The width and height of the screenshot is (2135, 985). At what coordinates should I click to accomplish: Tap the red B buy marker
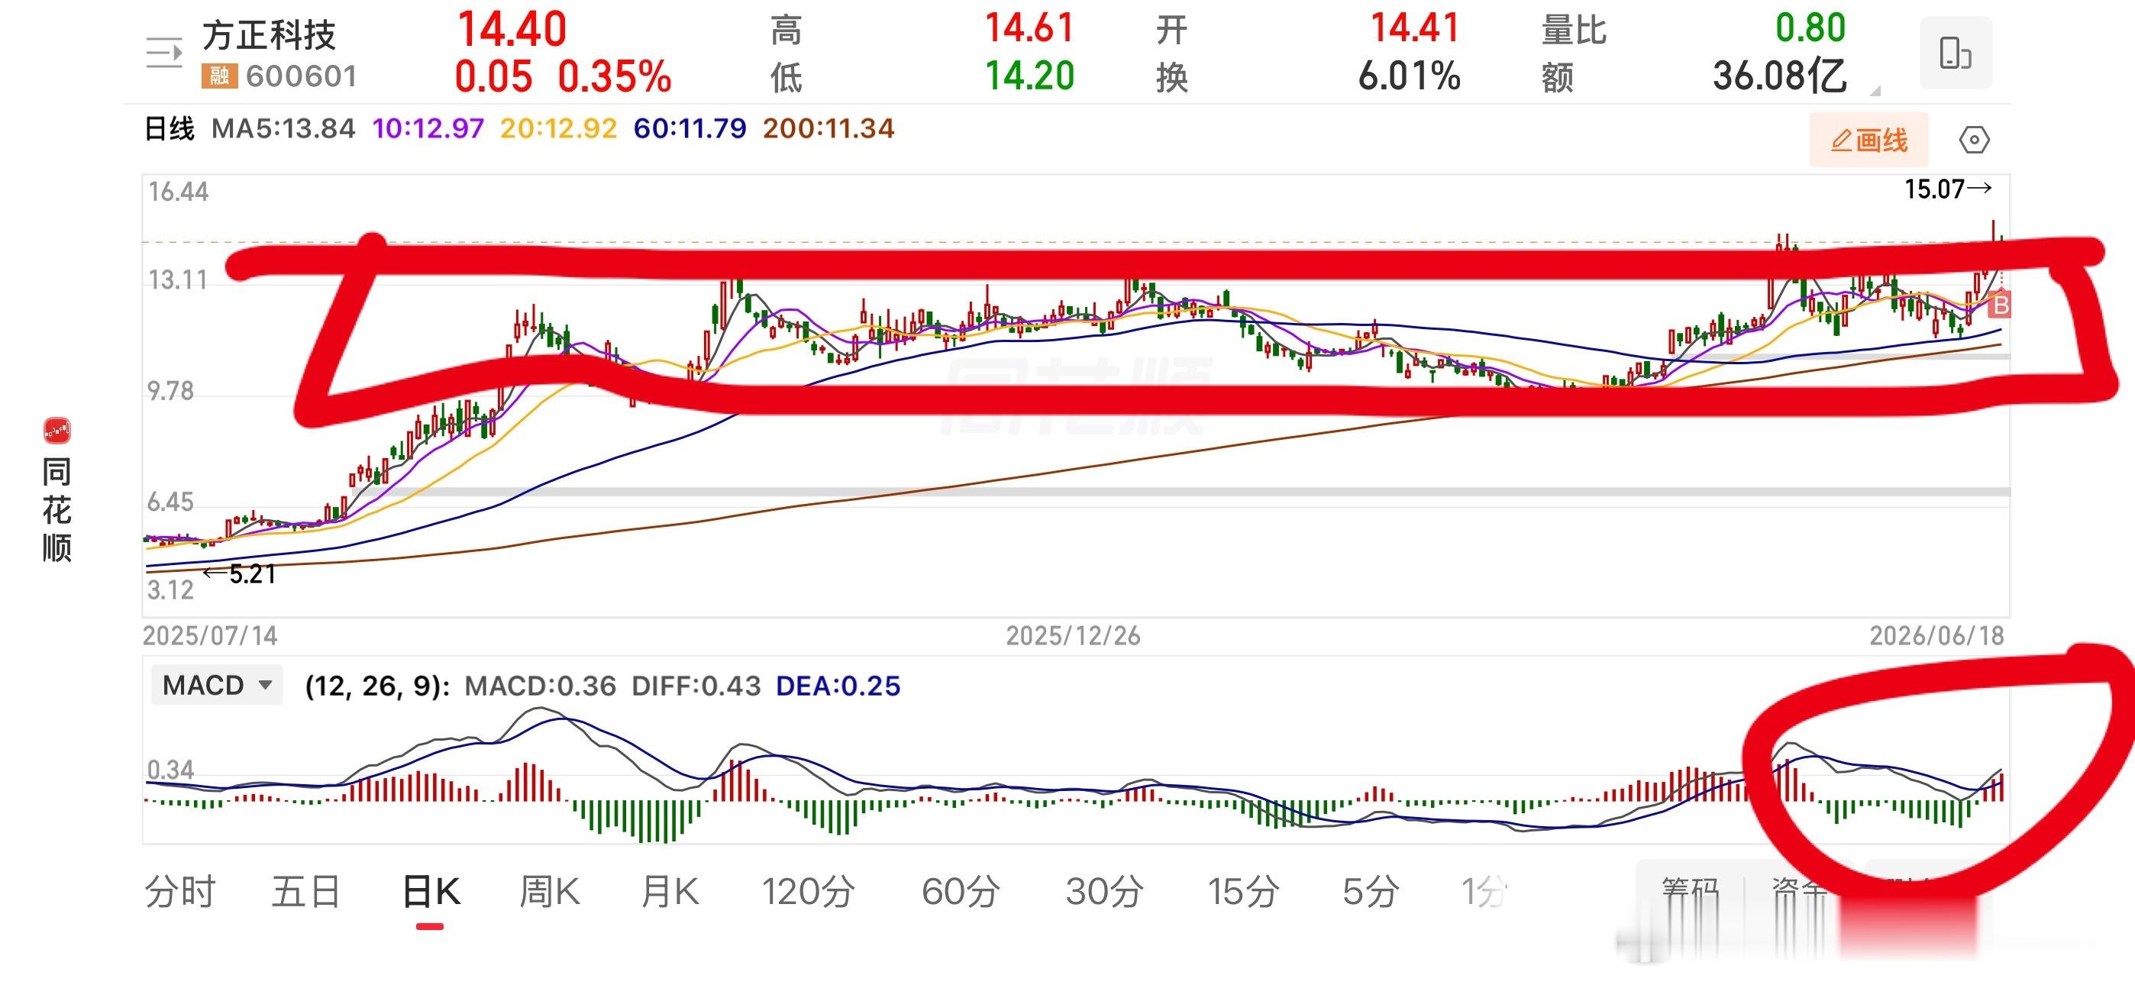(x=2000, y=305)
